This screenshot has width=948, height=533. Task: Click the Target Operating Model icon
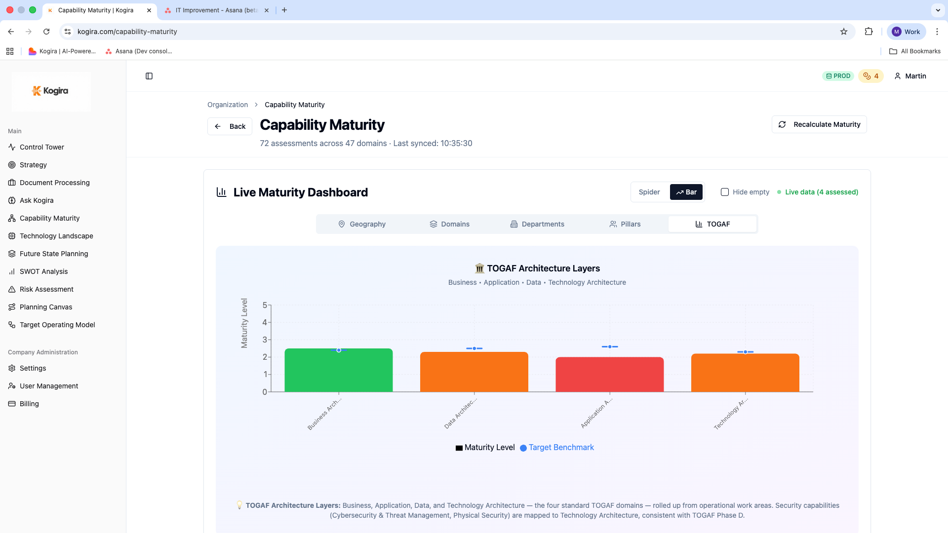coord(12,325)
